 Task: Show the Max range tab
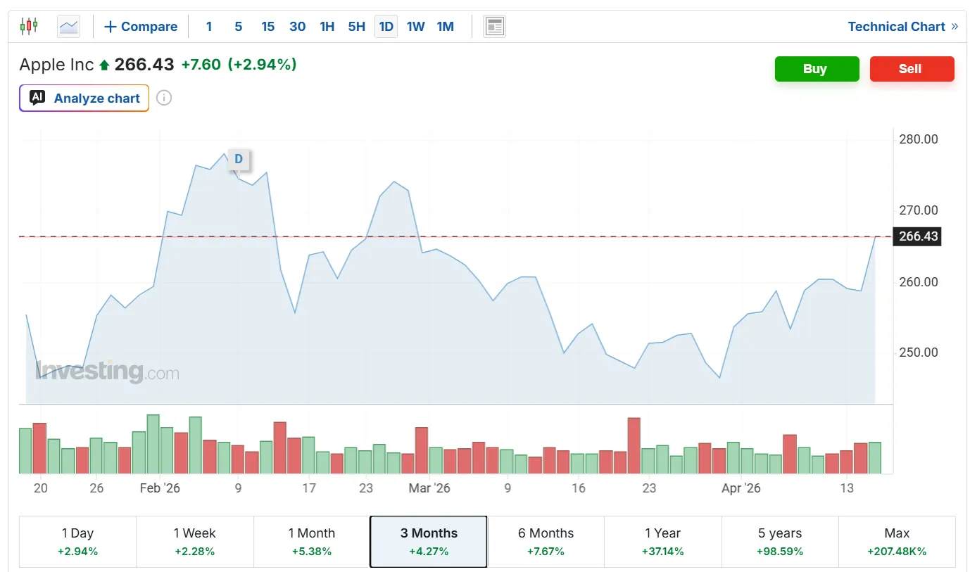point(897,541)
